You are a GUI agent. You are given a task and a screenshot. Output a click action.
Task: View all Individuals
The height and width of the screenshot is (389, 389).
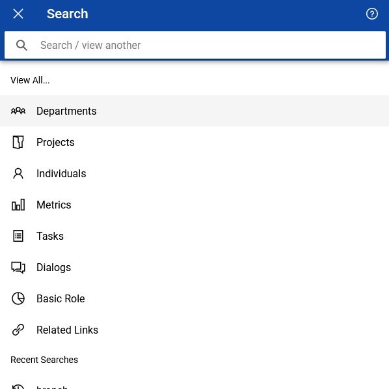coord(194,173)
